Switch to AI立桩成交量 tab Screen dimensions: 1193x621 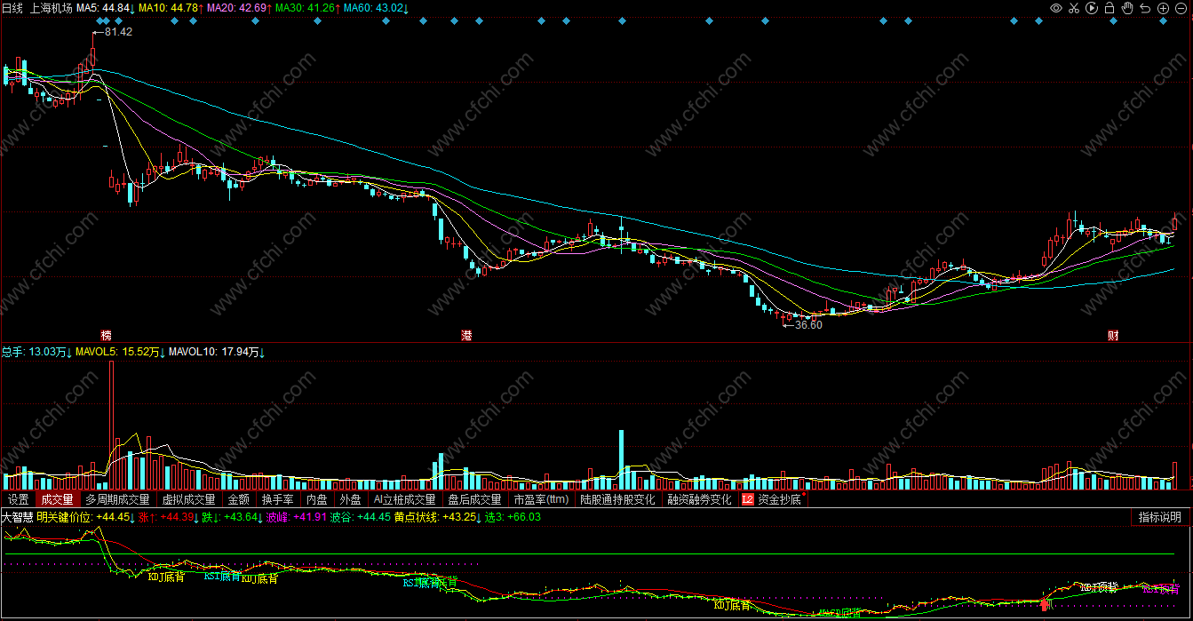(x=404, y=499)
